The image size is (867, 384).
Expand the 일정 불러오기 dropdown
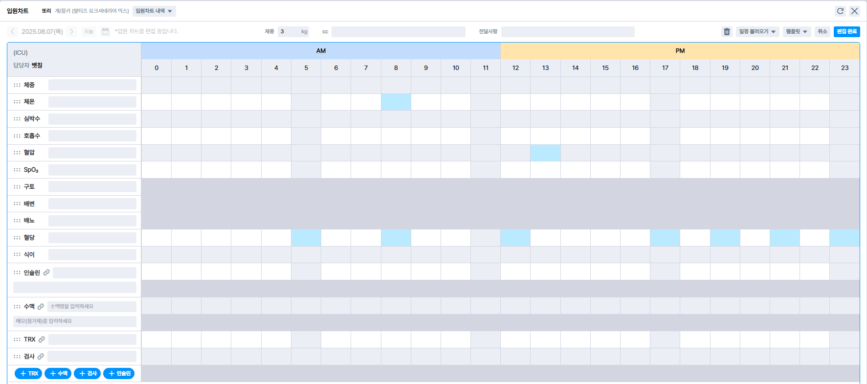point(757,32)
